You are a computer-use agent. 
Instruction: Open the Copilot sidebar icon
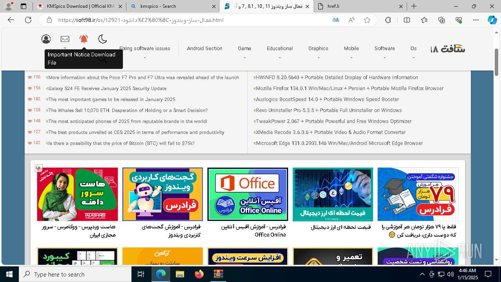[x=492, y=20]
